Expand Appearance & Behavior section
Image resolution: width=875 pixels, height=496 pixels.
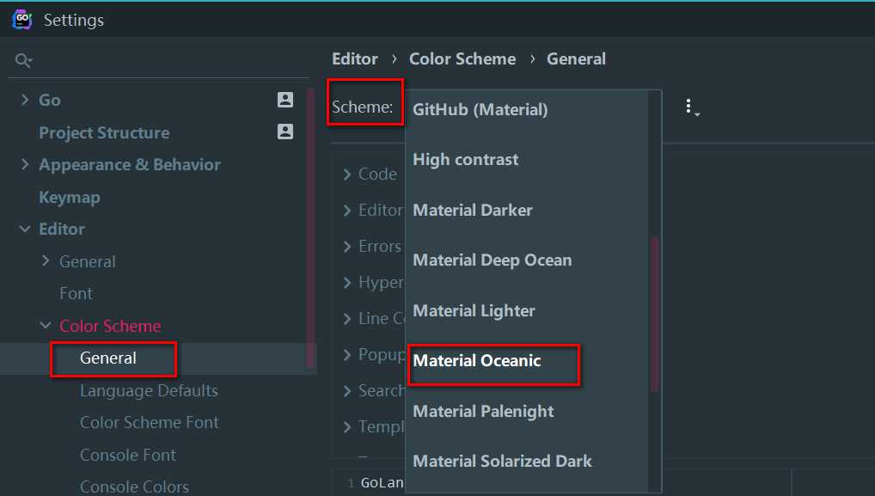(25, 164)
